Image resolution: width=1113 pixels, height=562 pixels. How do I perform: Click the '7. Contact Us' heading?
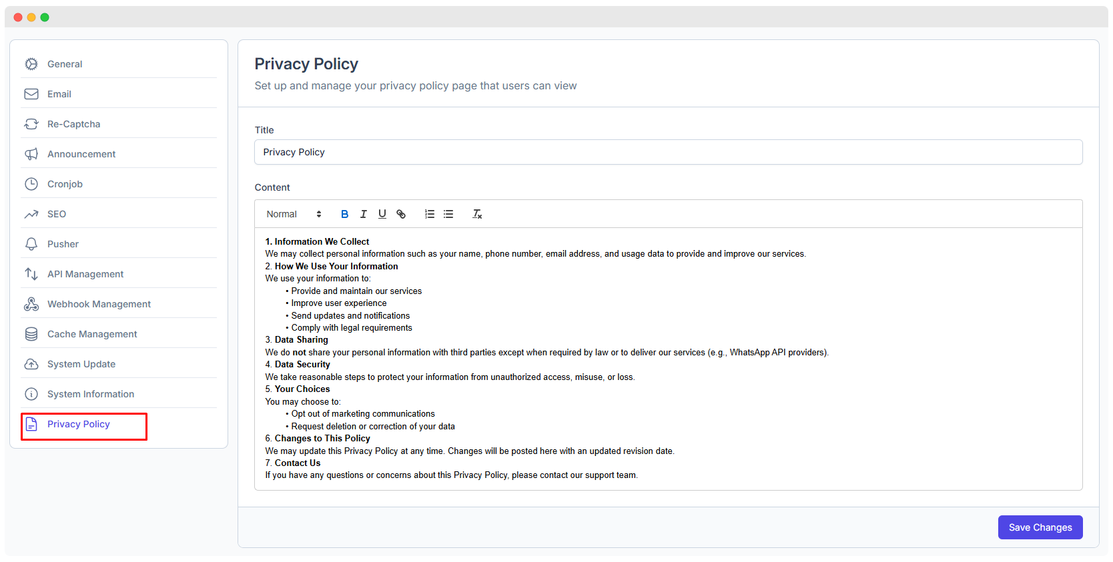tap(293, 463)
